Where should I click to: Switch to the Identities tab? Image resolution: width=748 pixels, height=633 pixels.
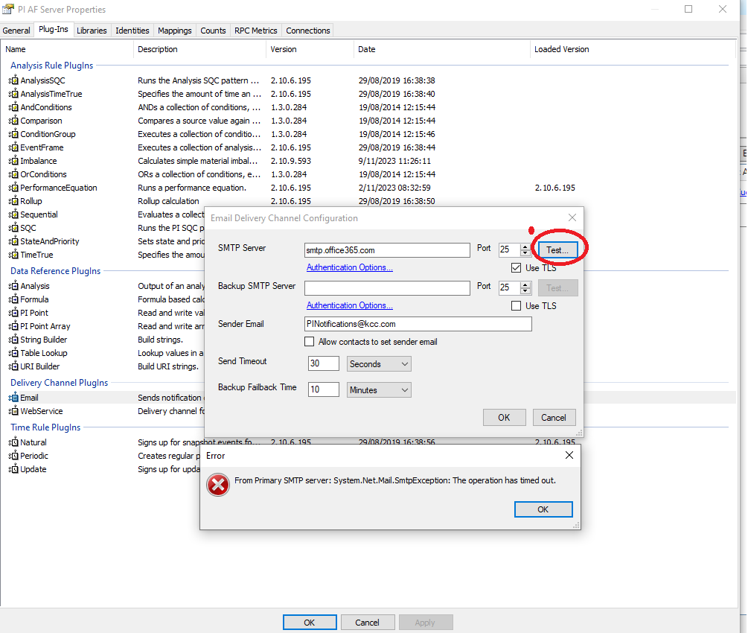(132, 31)
